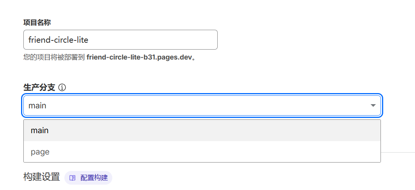Click the 配置构建 label text
The height and width of the screenshot is (190, 415).
94,178
